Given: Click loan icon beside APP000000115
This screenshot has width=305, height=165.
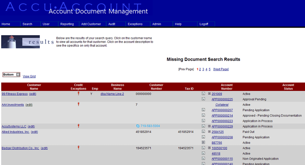Looking at the screenshot, I should (x=203, y=158).
